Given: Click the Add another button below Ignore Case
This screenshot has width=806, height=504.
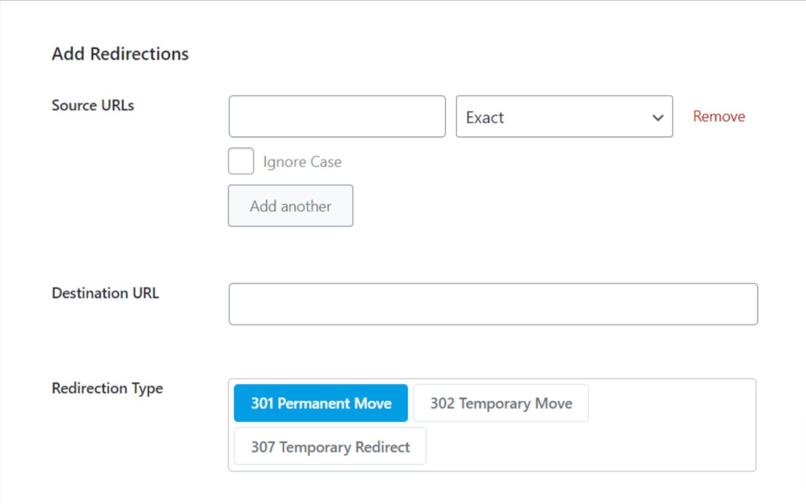Looking at the screenshot, I should point(290,206).
